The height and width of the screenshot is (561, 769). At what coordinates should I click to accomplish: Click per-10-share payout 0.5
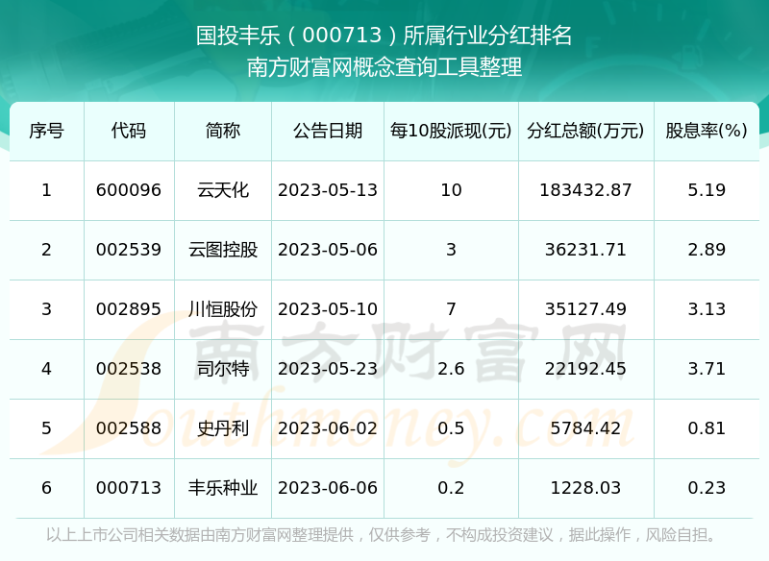tap(451, 428)
